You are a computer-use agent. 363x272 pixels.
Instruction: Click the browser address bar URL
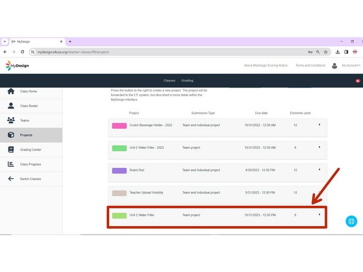tap(73, 52)
